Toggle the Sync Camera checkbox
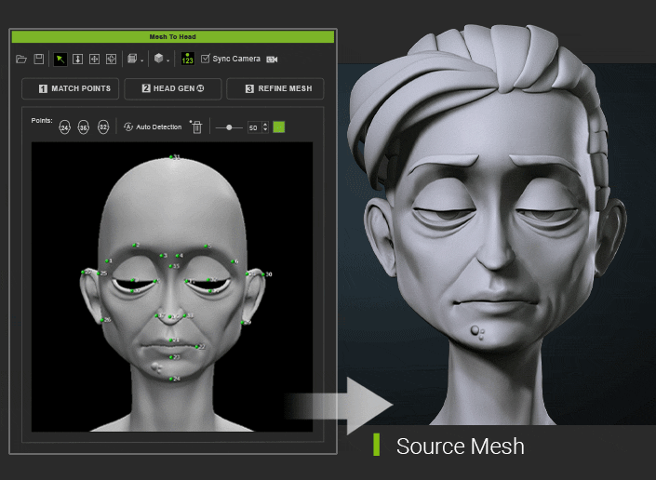The width and height of the screenshot is (656, 480). tap(206, 59)
